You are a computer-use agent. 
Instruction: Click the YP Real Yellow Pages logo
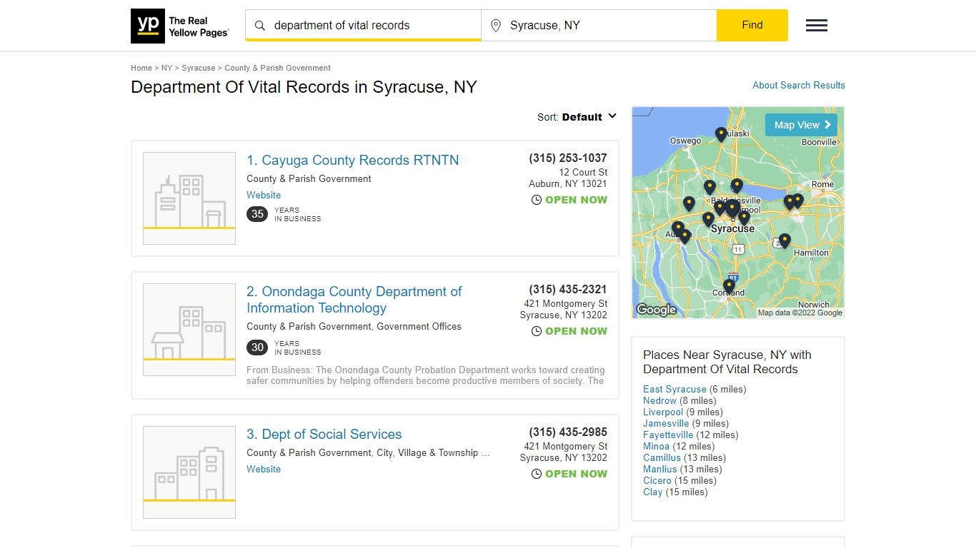(x=180, y=26)
